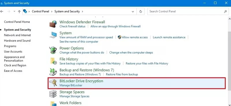This screenshot has width=231, height=106.
Task: Open Hardware and Sound category
Action: tap(17, 41)
